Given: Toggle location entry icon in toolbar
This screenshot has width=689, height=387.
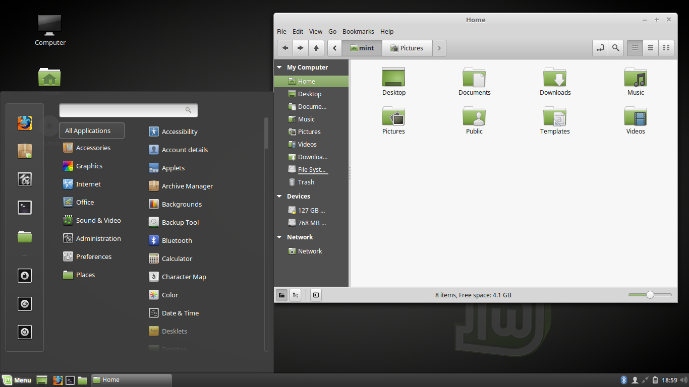Looking at the screenshot, I should tap(600, 48).
